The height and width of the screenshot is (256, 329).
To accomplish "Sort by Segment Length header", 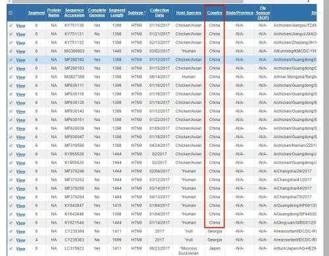I will click(117, 13).
